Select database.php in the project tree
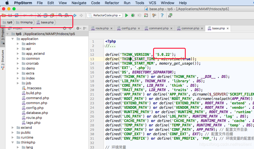254x149 pixels. click(x=37, y=113)
